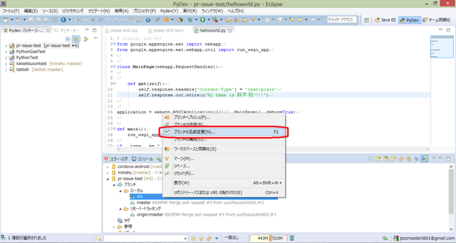This screenshot has height=243, width=456.
Task: Switch to the チーム同期化 perspective
Action: 437,20
